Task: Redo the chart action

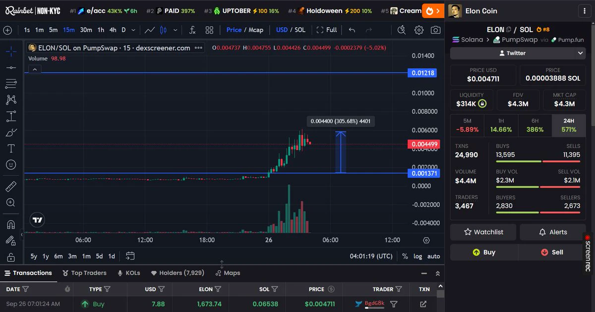Action: click(x=368, y=30)
